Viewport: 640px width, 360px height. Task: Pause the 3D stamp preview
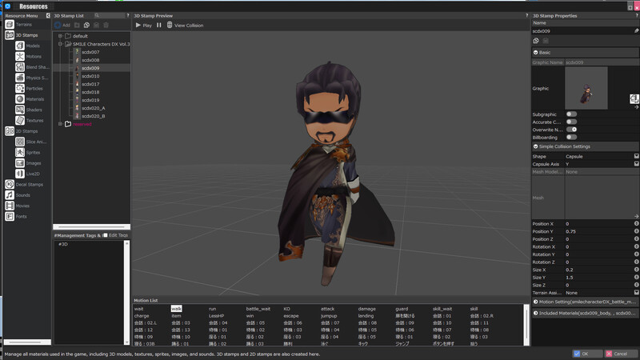coord(158,26)
